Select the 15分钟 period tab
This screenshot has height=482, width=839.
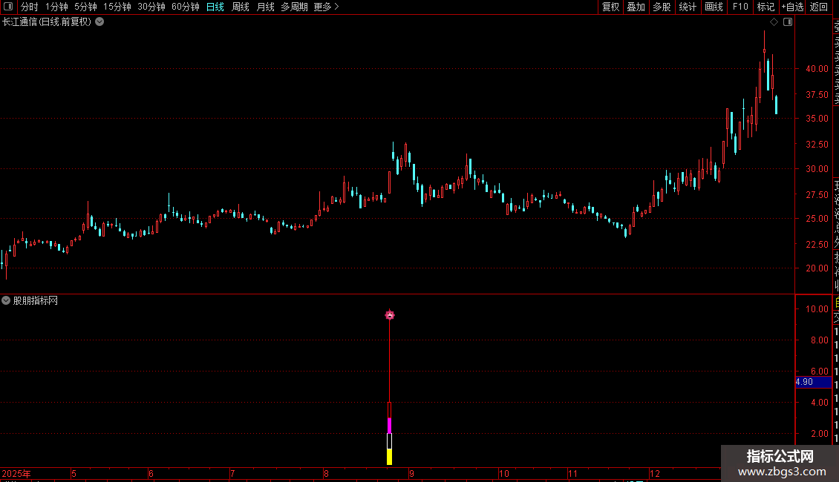(117, 7)
